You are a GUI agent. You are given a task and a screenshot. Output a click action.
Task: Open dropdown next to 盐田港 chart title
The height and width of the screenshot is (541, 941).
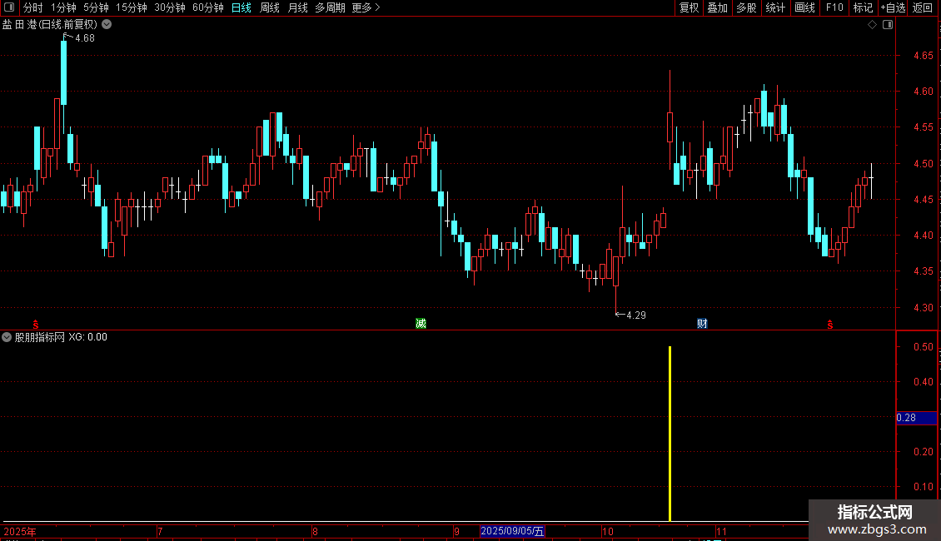pyautogui.click(x=107, y=25)
